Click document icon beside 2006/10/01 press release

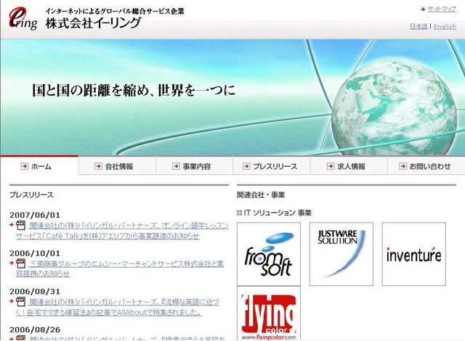click(x=20, y=263)
